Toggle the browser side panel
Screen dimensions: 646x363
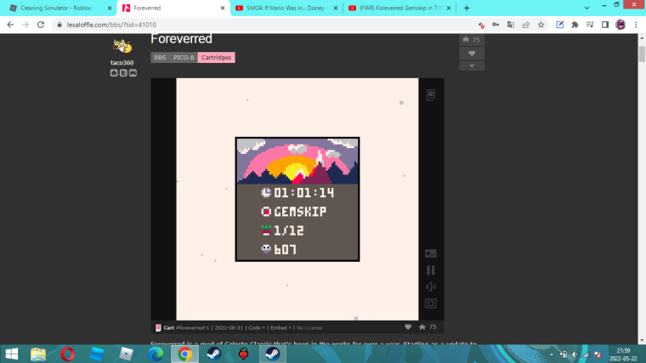click(x=605, y=25)
